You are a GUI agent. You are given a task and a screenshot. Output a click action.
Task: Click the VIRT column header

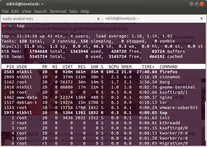[x=67, y=67]
